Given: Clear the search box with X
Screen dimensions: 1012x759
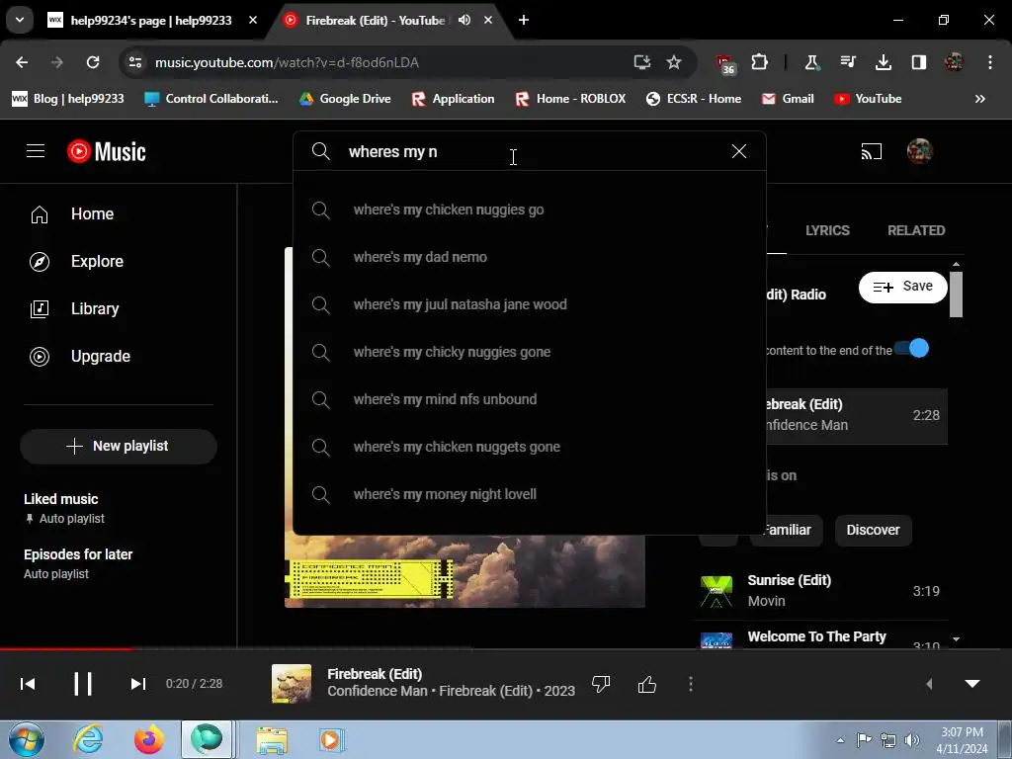Looking at the screenshot, I should tap(739, 151).
